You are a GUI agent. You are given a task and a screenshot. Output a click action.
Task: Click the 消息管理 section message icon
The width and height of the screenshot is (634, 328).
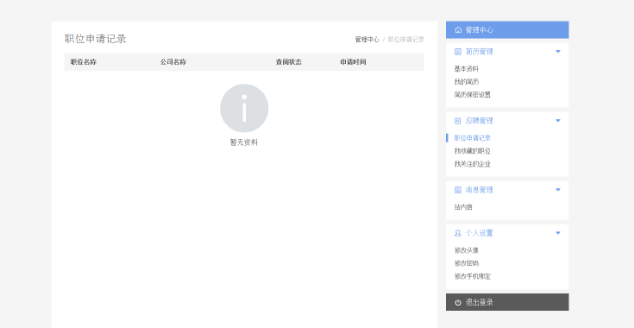point(458,190)
